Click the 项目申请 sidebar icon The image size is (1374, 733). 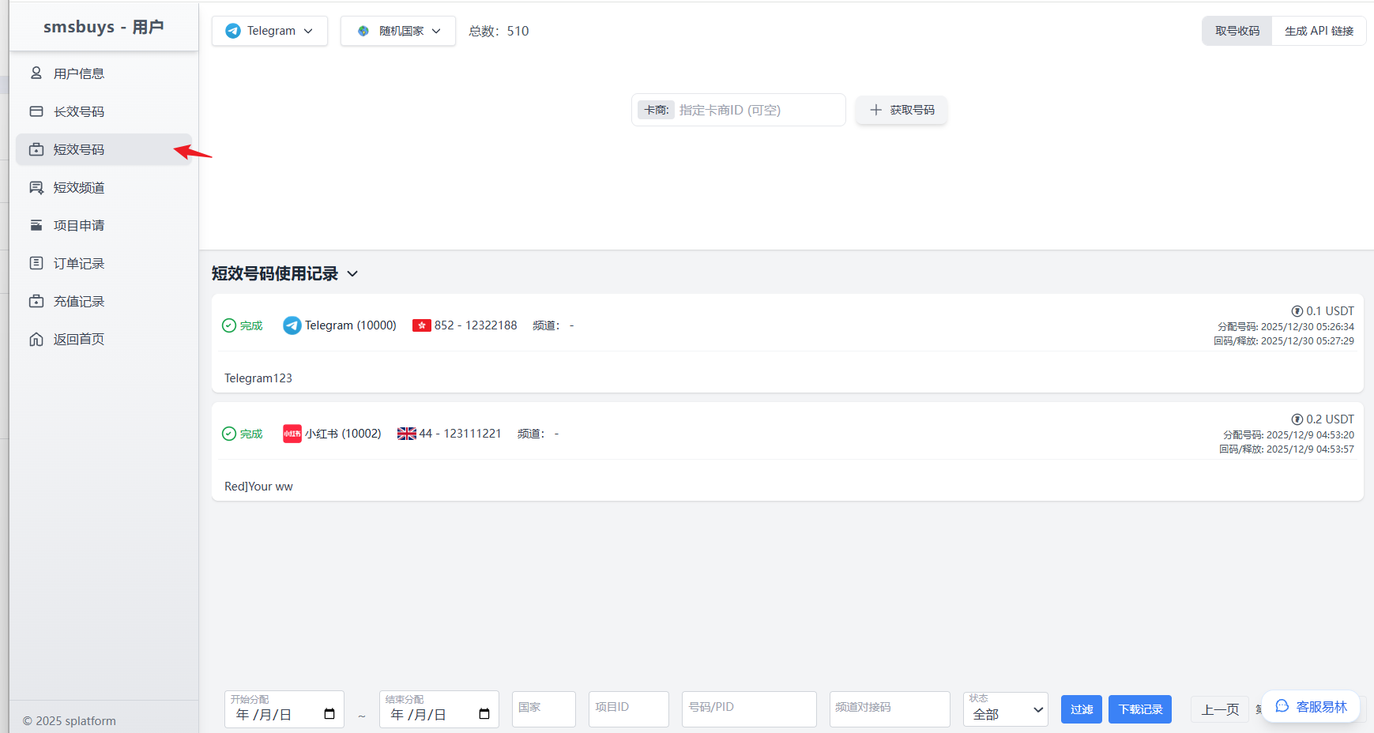tap(36, 225)
